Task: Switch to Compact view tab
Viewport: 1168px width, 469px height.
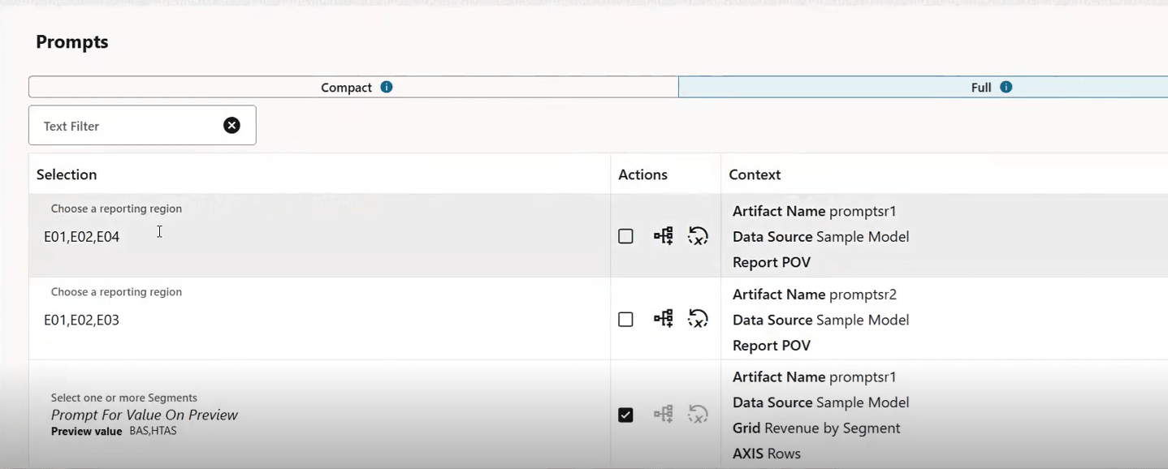Action: (353, 87)
